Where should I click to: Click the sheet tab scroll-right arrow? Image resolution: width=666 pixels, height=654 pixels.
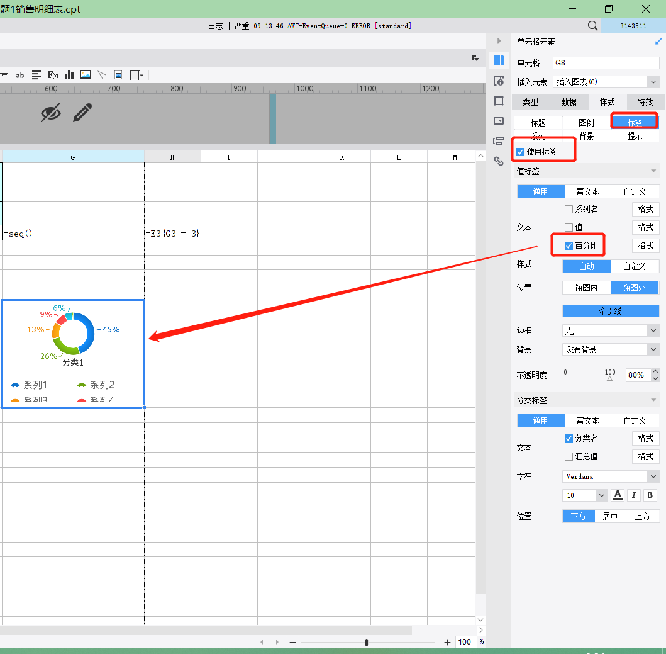click(x=277, y=642)
